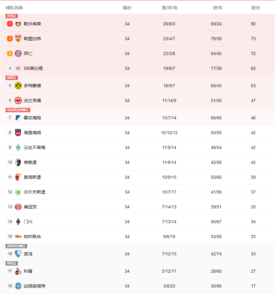Click the 柏林联合 team name
Screen dimensions: 275x294
pyautogui.click(x=32, y=236)
